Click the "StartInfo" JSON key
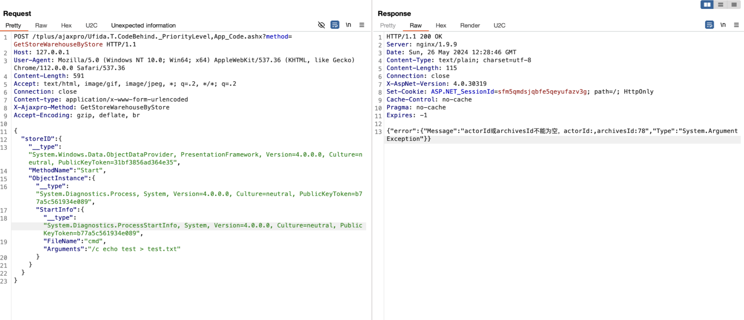This screenshot has height=320, width=744. 56,209
